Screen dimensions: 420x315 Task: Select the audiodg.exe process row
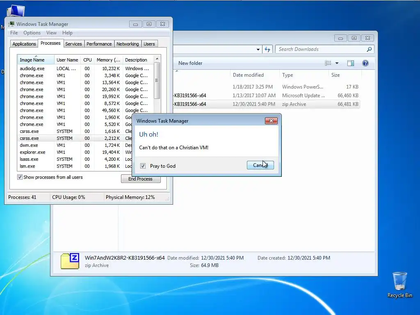pyautogui.click(x=85, y=68)
